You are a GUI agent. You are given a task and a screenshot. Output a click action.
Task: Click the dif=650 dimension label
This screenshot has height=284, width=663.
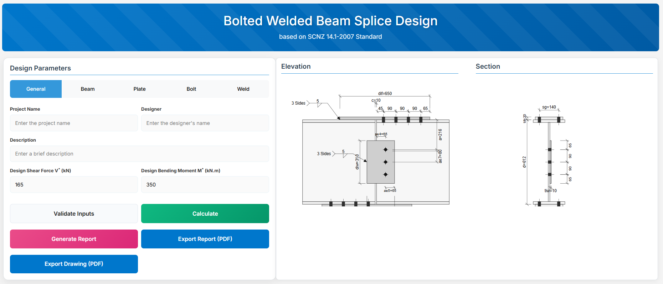(385, 94)
